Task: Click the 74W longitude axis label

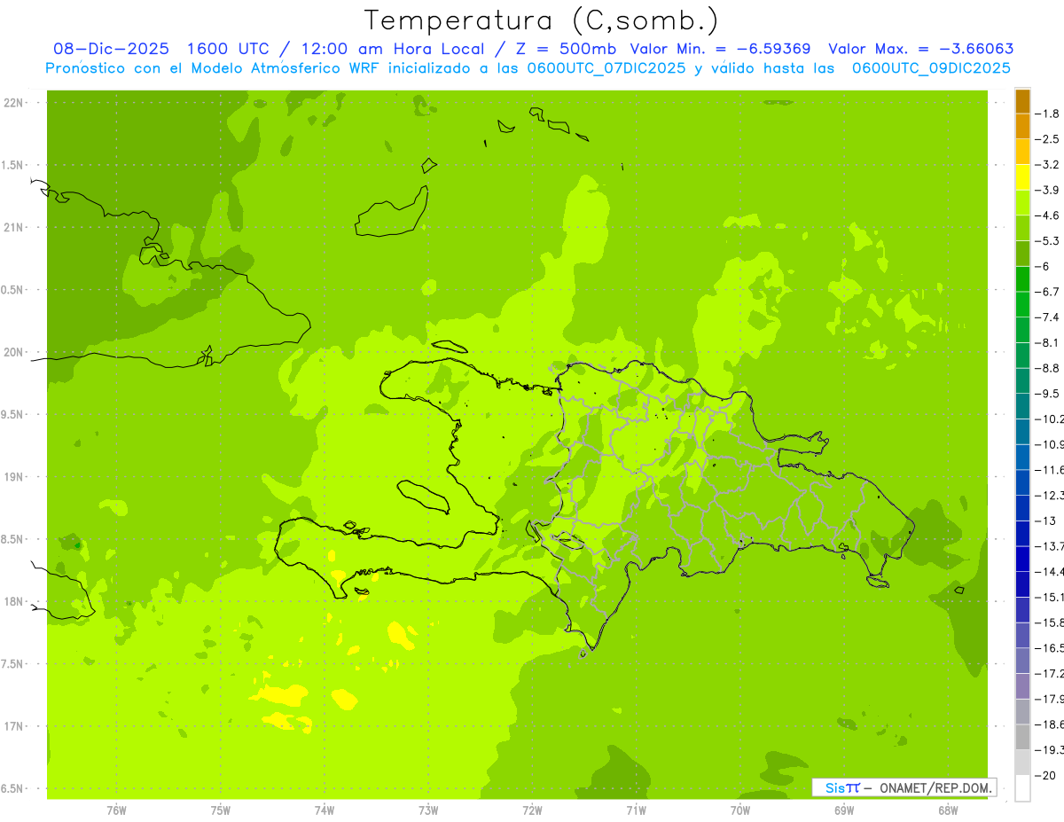Action: (x=325, y=810)
